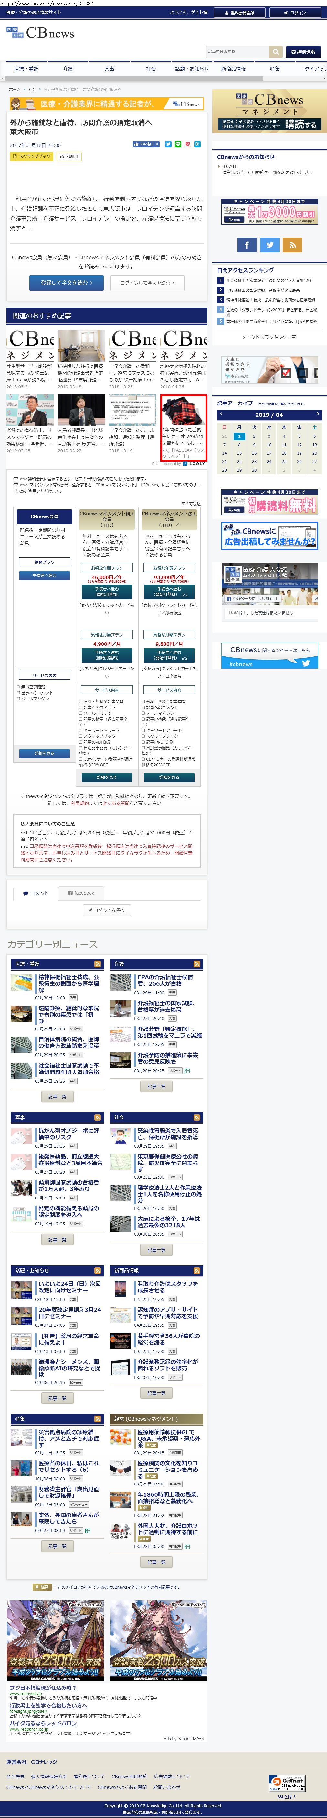
Task: Open the 特集 navigation menu item
Action: (275, 69)
